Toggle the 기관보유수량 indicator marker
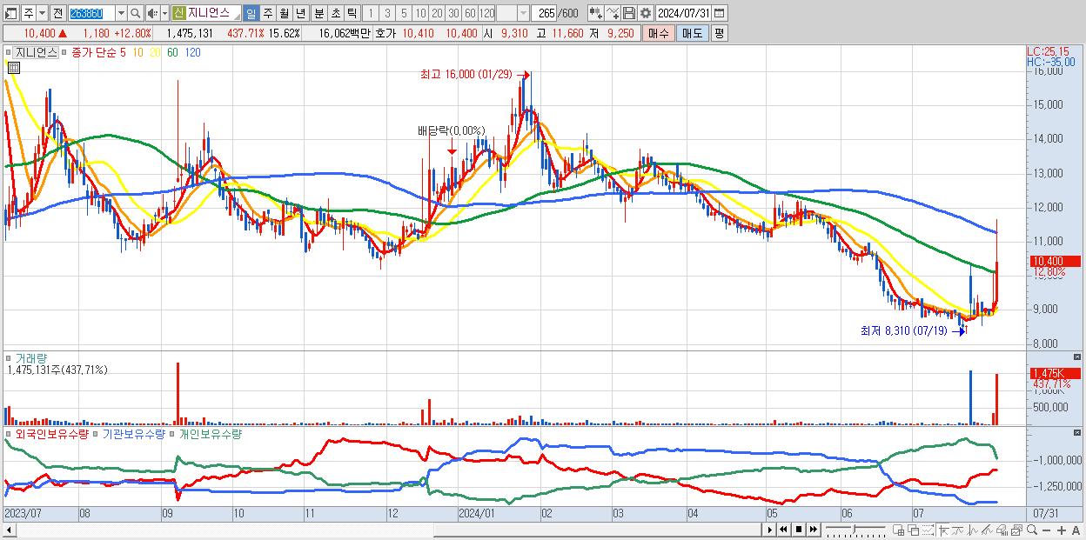Viewport: 1086px width, 540px height. point(97,434)
